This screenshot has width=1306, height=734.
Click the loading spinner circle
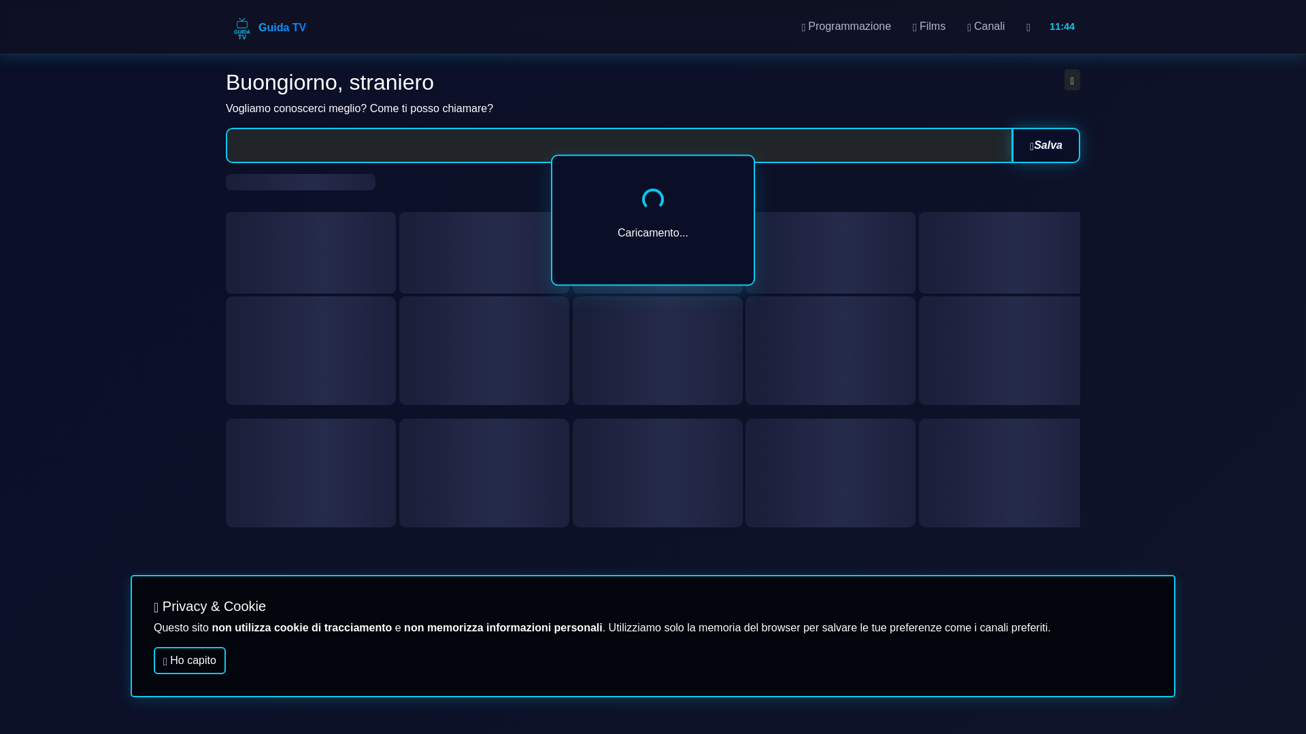pos(652,199)
